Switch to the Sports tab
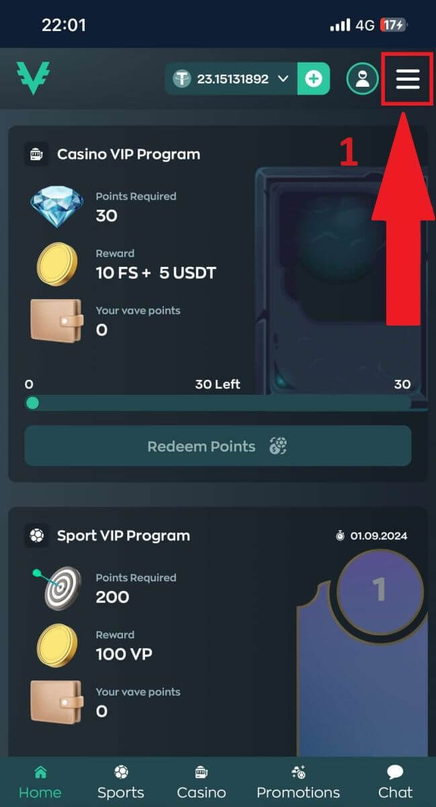This screenshot has width=436, height=807. 121,783
